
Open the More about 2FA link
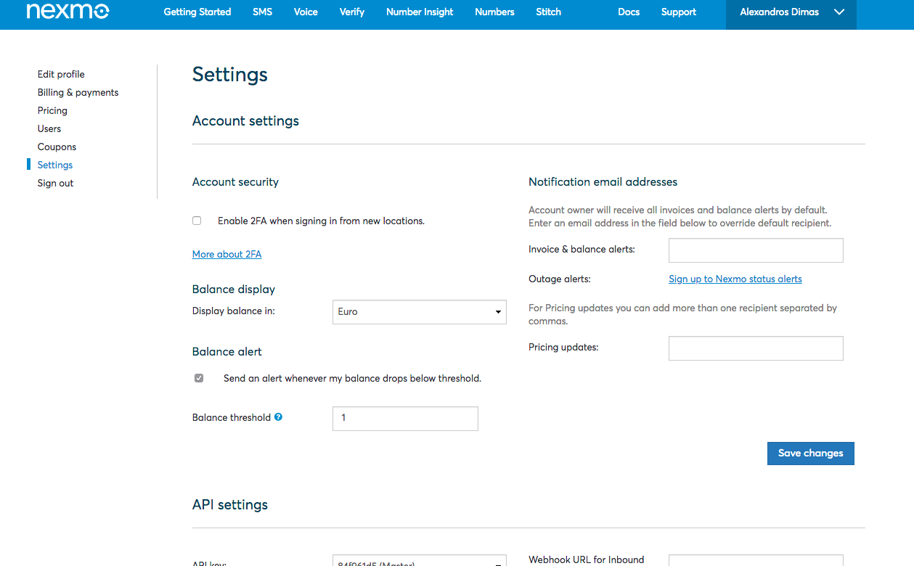(227, 254)
